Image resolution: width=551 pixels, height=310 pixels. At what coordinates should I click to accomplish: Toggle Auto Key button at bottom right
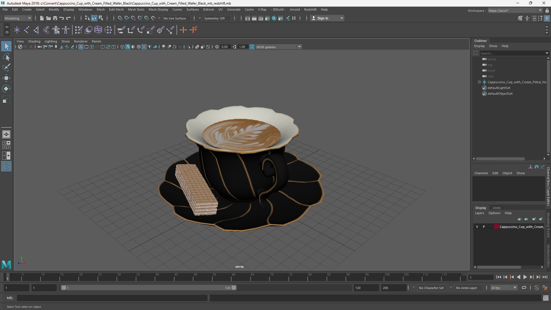coord(536,288)
